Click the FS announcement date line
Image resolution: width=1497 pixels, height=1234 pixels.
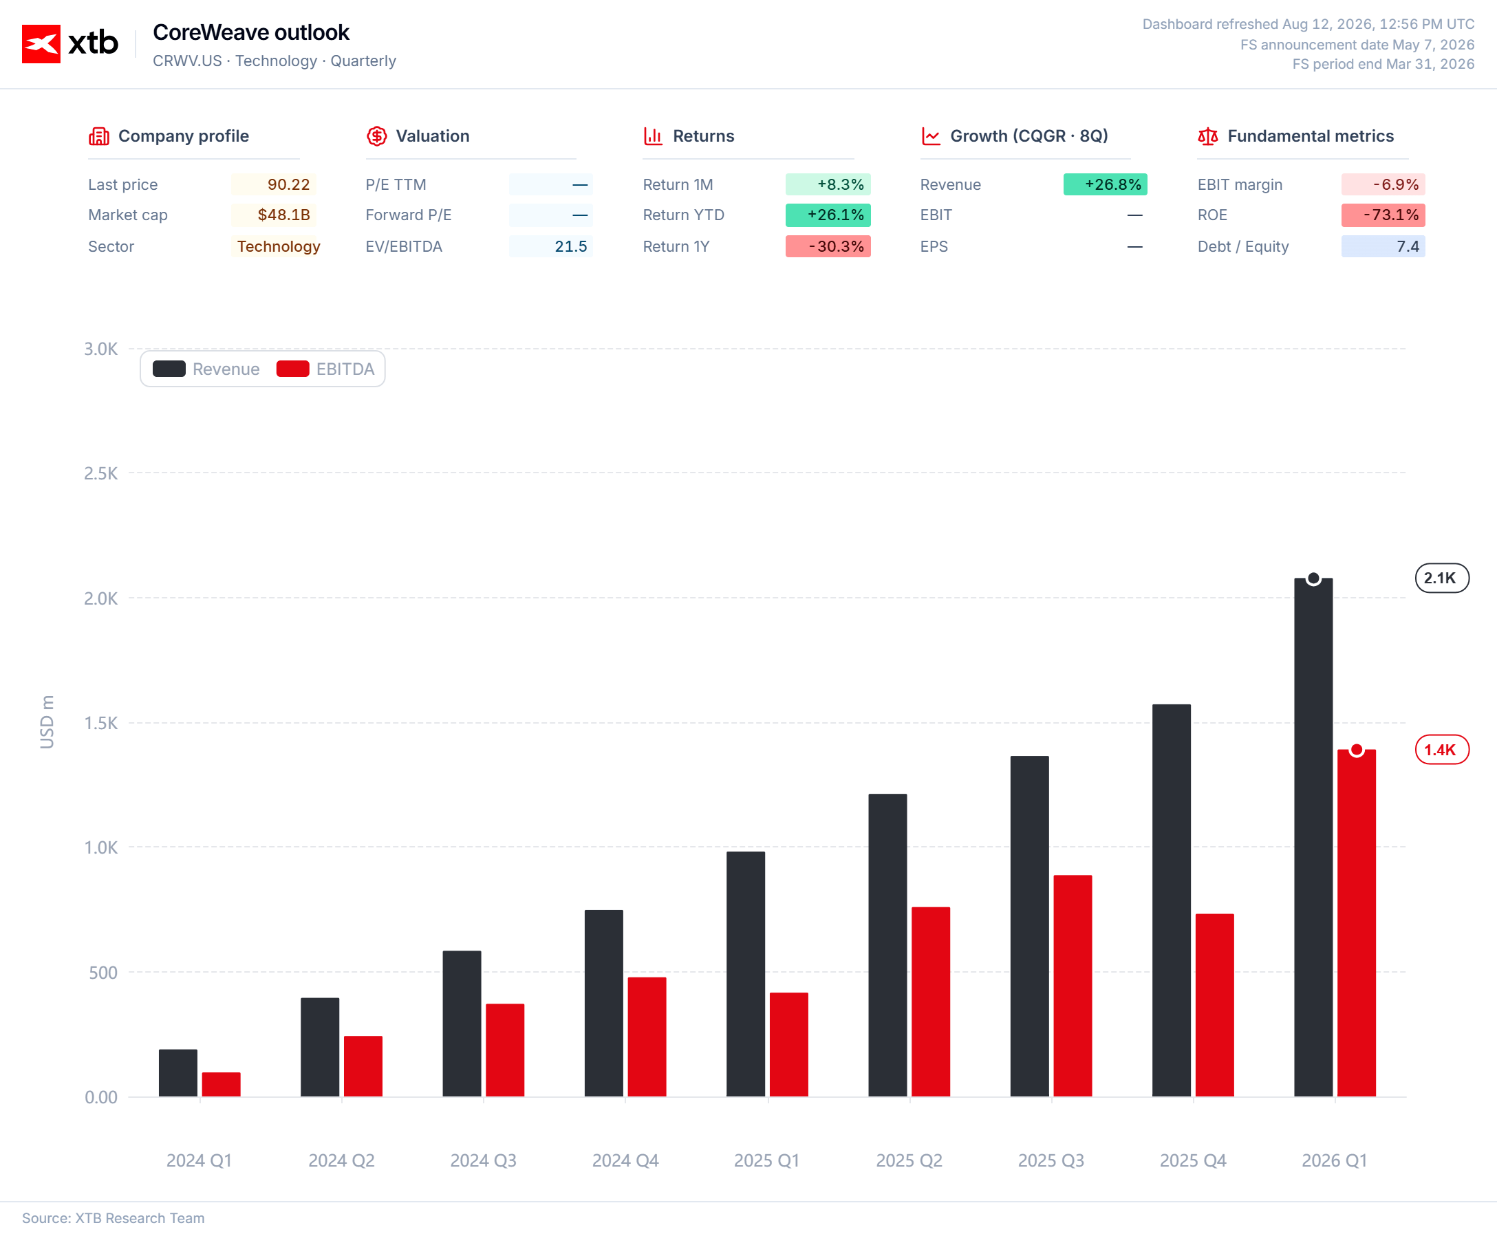coord(1357,44)
